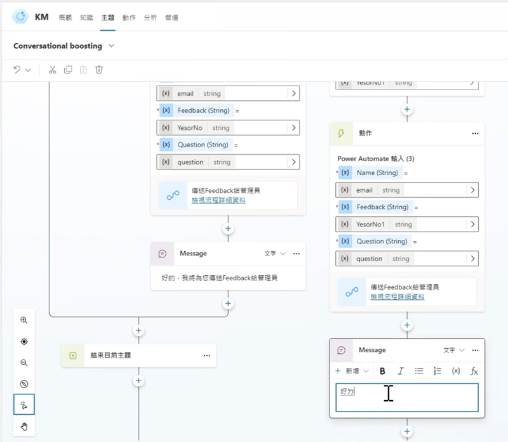Apply bold formatting in Message editor
508x442 pixels.
[x=382, y=371]
